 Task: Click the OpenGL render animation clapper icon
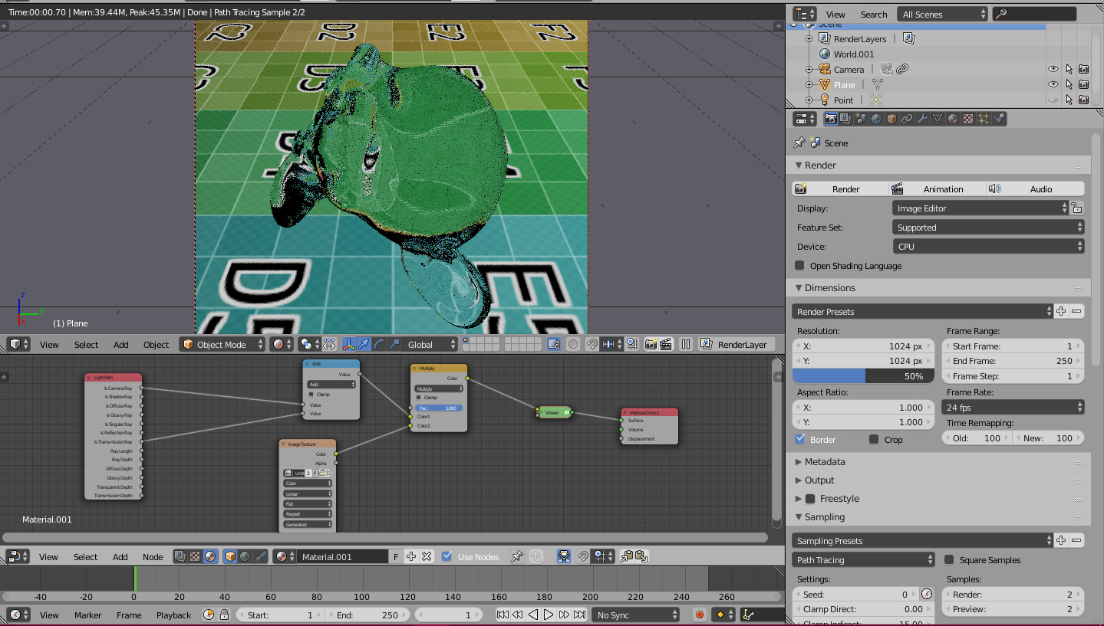point(666,344)
